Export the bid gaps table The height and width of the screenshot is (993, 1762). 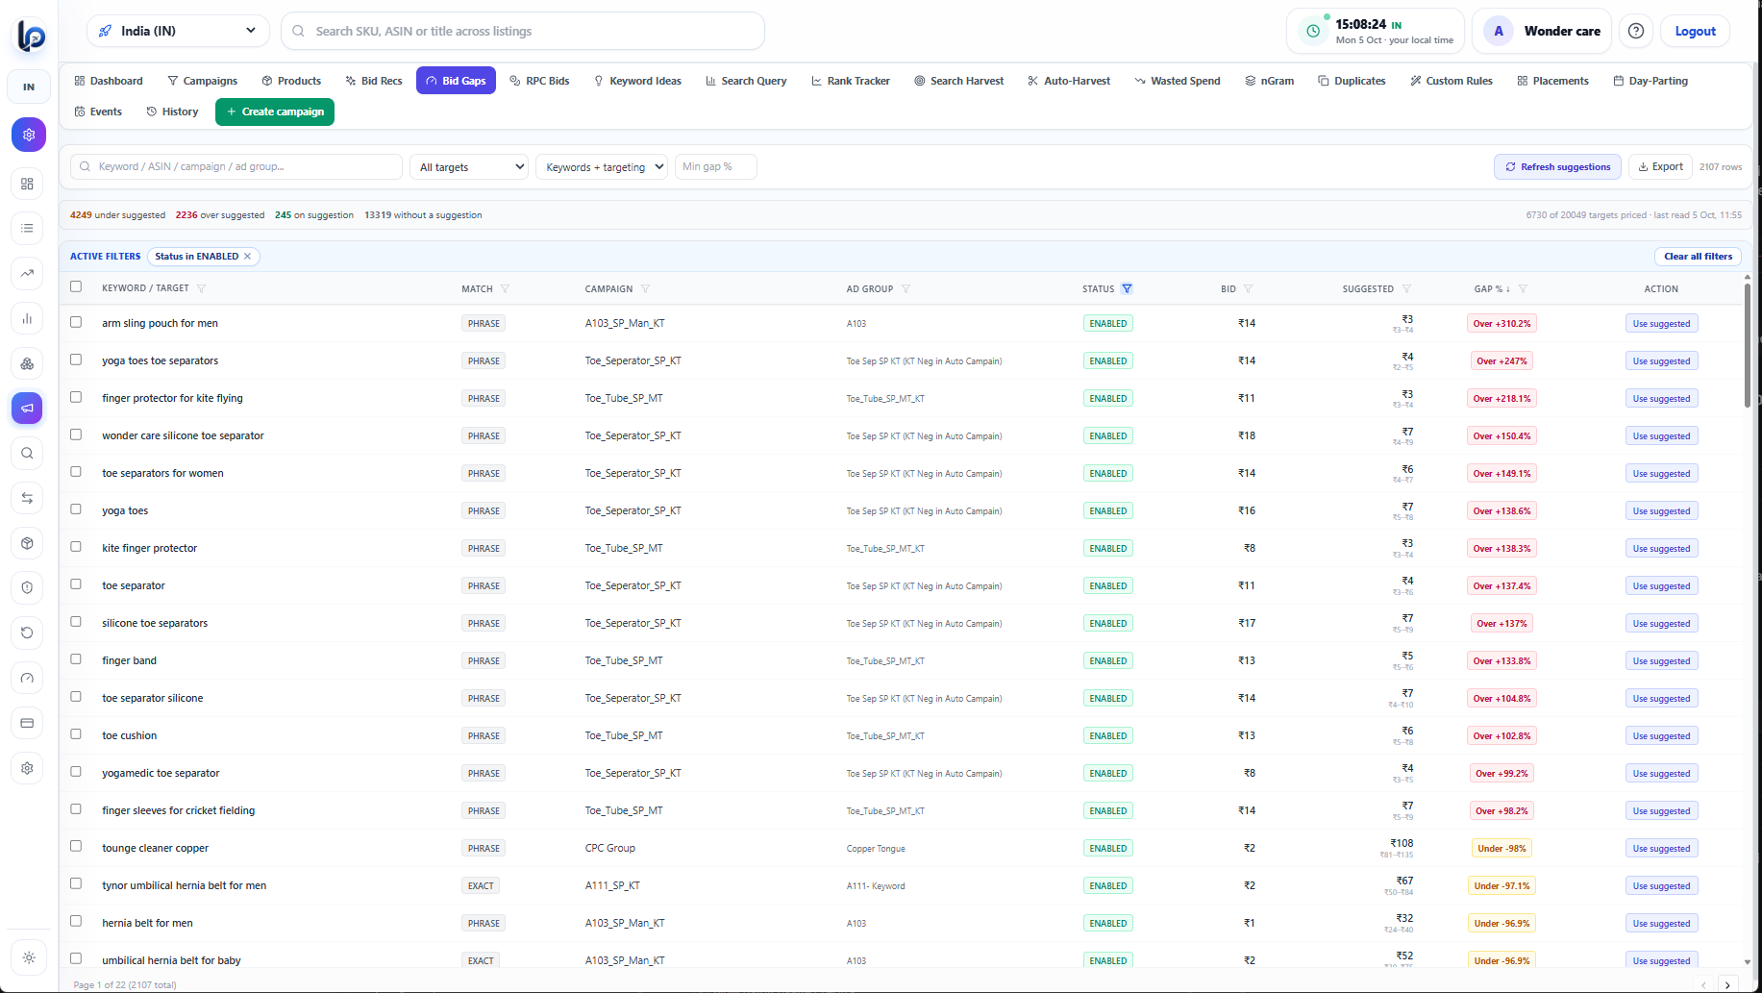click(x=1660, y=166)
